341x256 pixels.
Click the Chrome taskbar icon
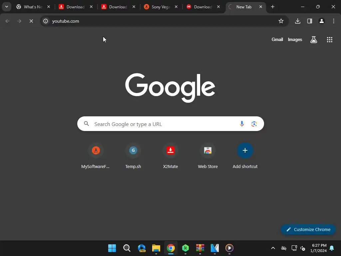coord(171,248)
